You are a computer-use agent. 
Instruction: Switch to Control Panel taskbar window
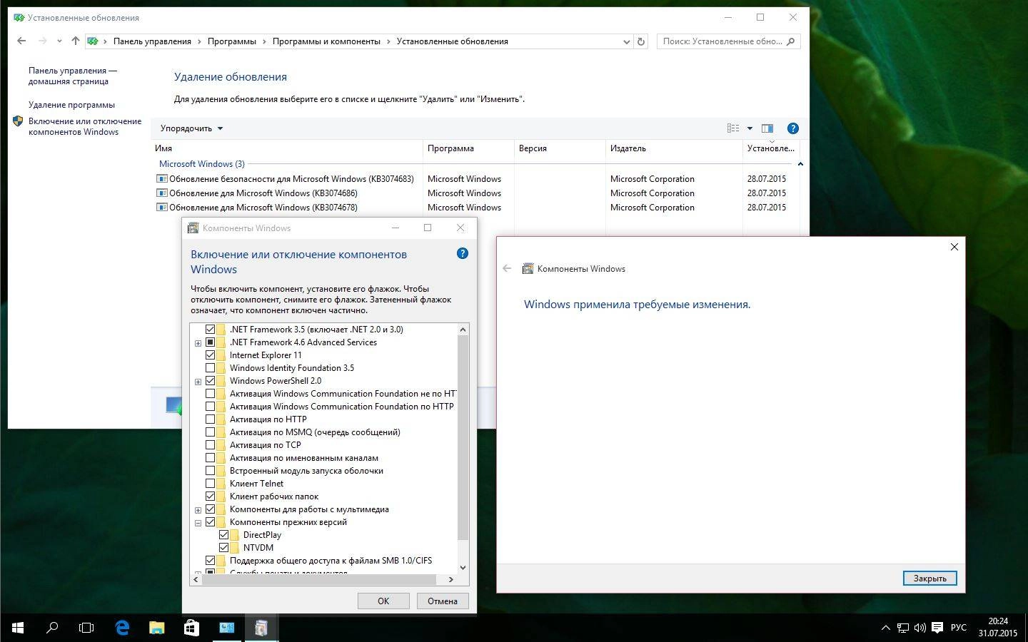coord(226,628)
